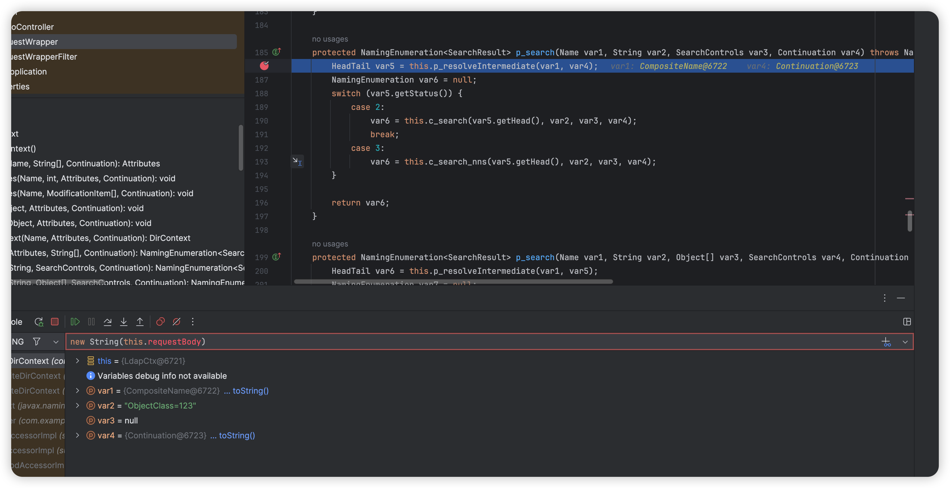This screenshot has height=488, width=950.
Task: Click the Rerun debug session icon
Action: 39,322
